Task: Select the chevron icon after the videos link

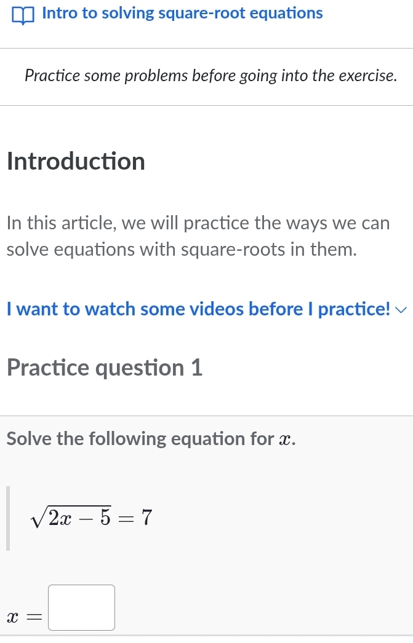Action: (x=400, y=310)
